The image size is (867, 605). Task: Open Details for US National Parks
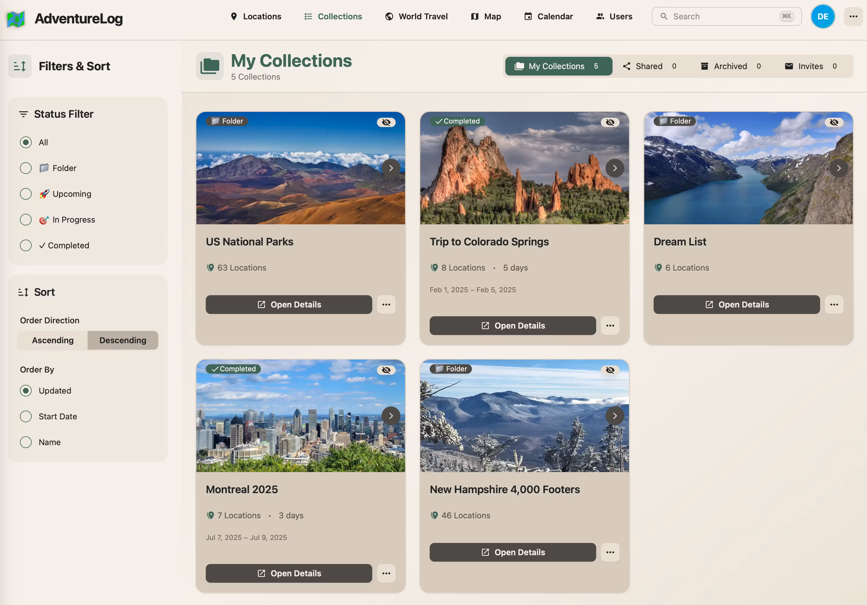coord(289,304)
